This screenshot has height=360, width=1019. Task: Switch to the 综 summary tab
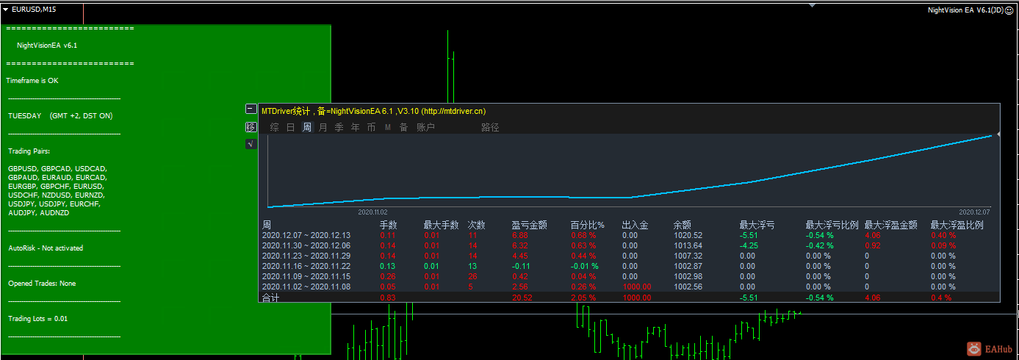[274, 127]
